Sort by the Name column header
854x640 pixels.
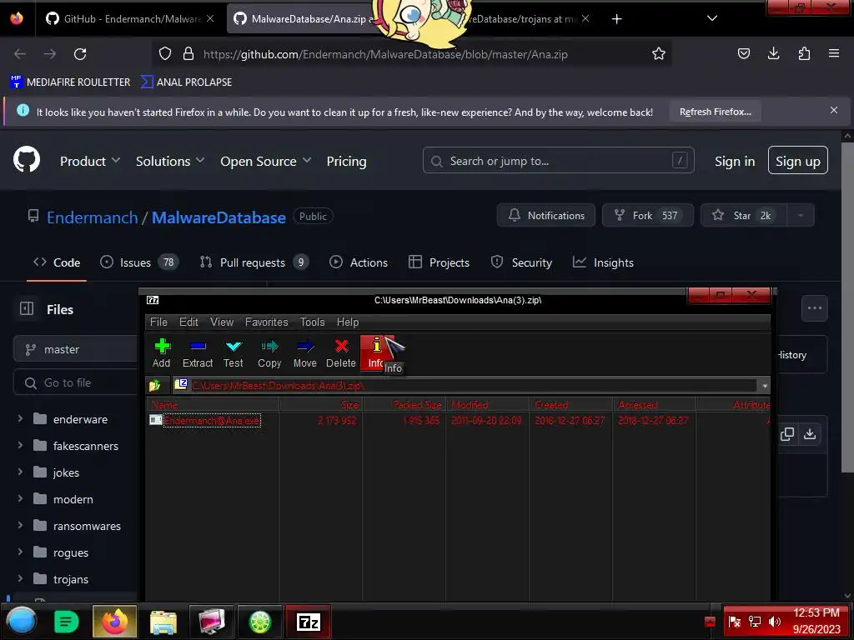(x=213, y=404)
